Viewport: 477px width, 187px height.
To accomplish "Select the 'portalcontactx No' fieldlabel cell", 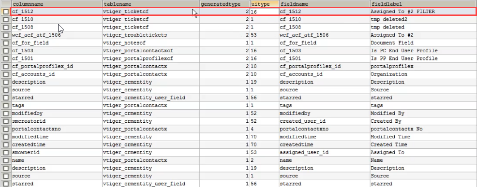I will pos(423,129).
